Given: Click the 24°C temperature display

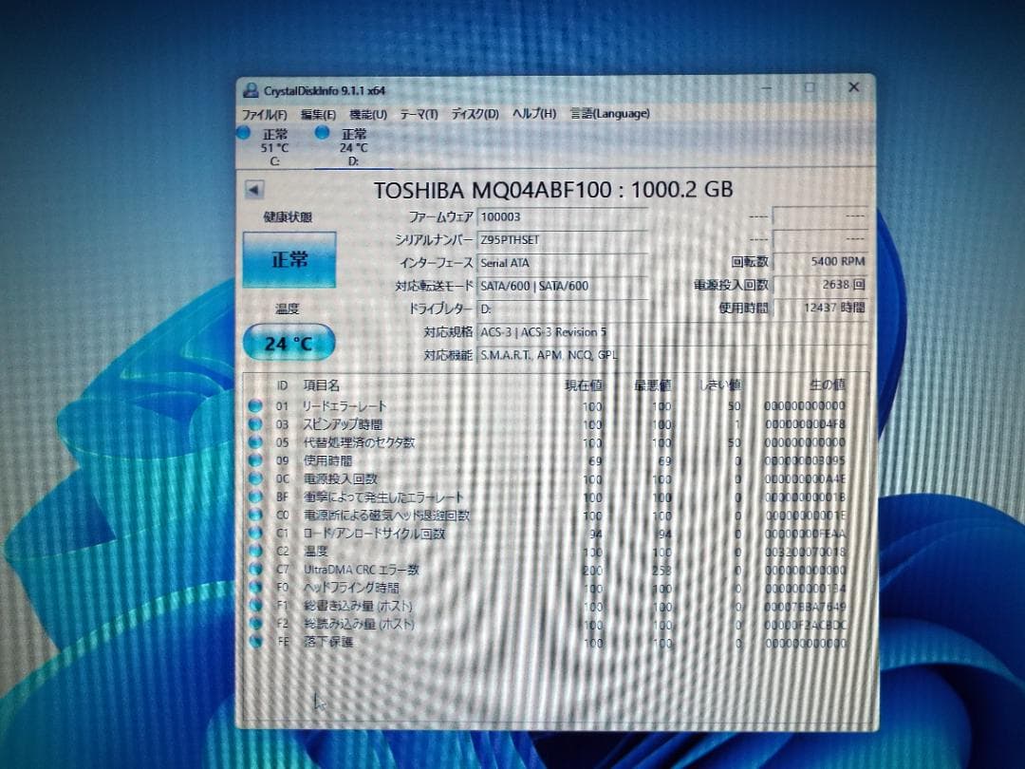Looking at the screenshot, I should [x=288, y=344].
